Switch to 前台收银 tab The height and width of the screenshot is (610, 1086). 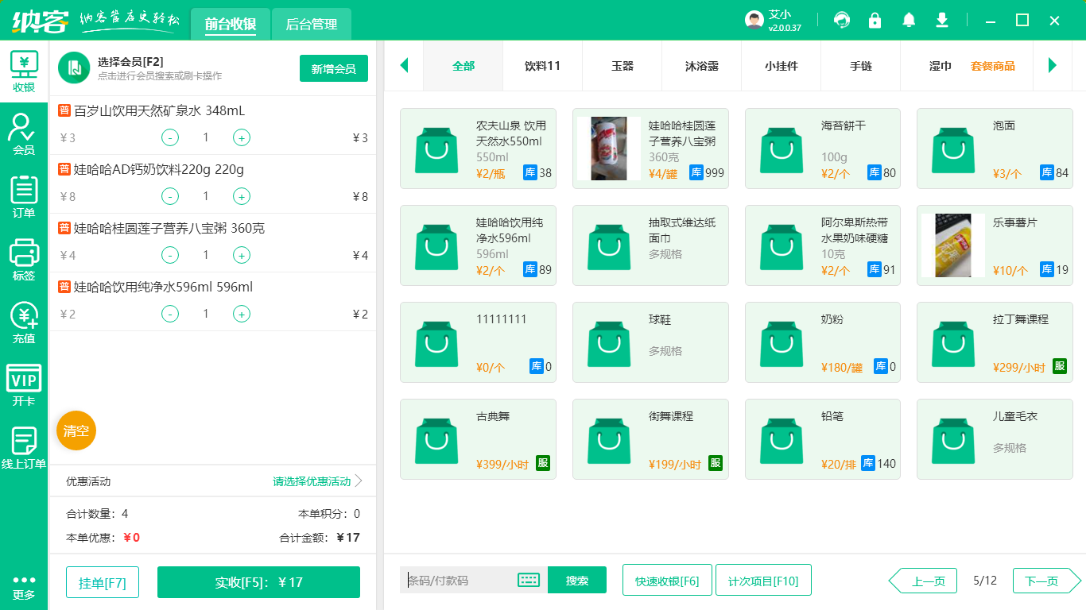231,25
